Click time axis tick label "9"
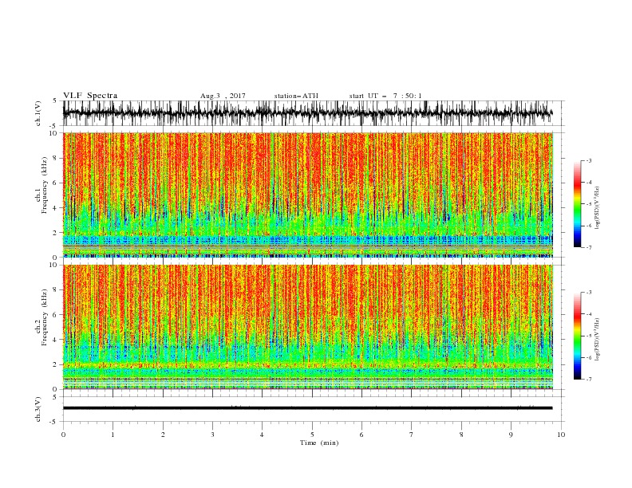This screenshot has width=632, height=488. (x=511, y=435)
